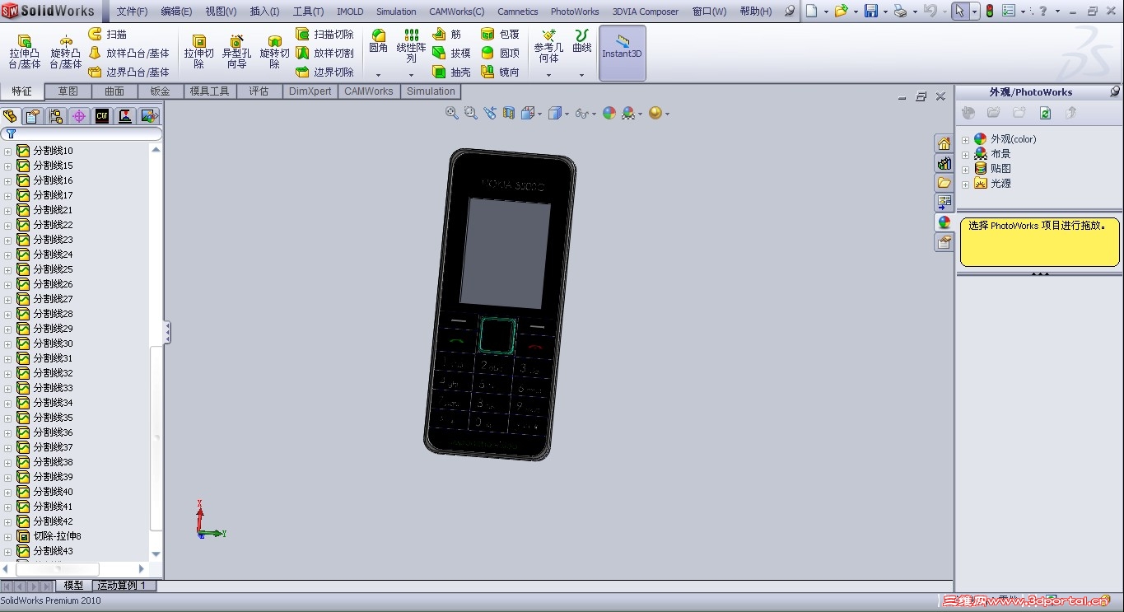Click the 圆顶 dome tool

coord(500,53)
